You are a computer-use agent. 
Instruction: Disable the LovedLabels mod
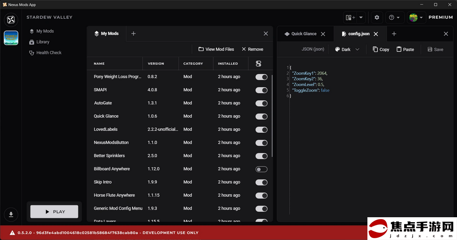[x=262, y=130]
